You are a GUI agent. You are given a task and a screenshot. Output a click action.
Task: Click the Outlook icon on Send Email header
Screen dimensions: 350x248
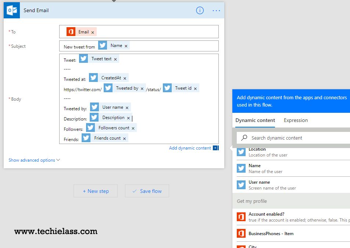tap(12, 10)
